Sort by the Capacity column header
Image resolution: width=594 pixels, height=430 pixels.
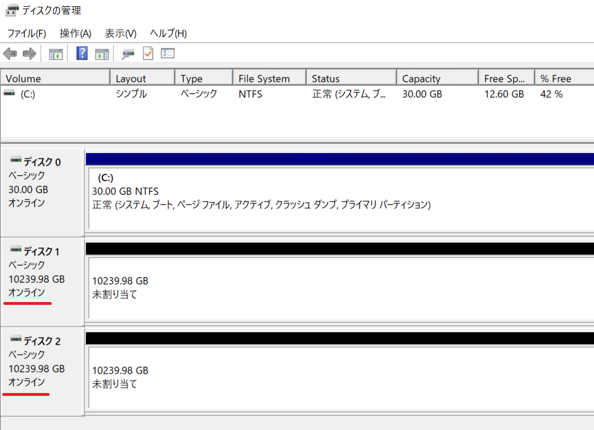point(438,78)
